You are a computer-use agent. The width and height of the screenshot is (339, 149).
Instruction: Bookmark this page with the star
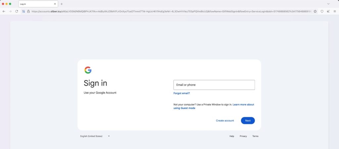pos(315,11)
